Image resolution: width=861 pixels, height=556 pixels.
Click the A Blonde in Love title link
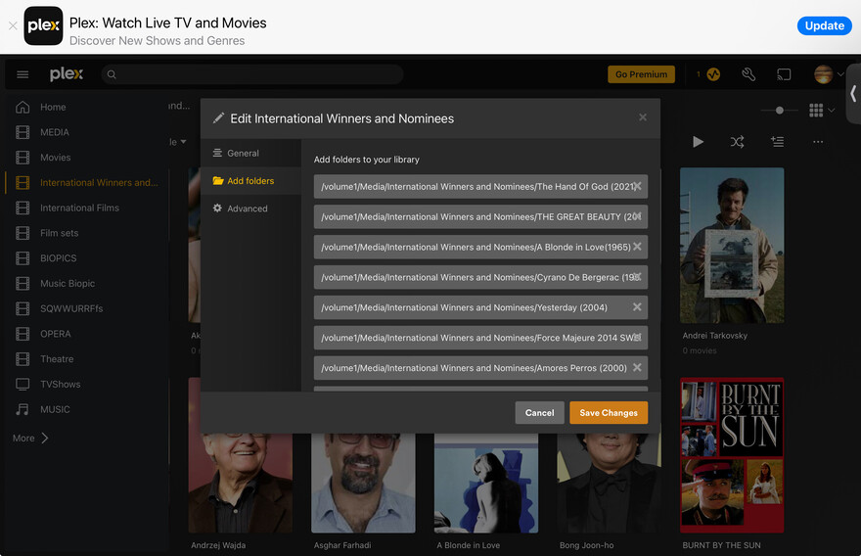469,545
